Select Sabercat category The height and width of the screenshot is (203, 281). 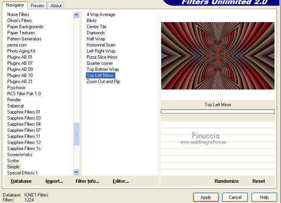pos(16,106)
